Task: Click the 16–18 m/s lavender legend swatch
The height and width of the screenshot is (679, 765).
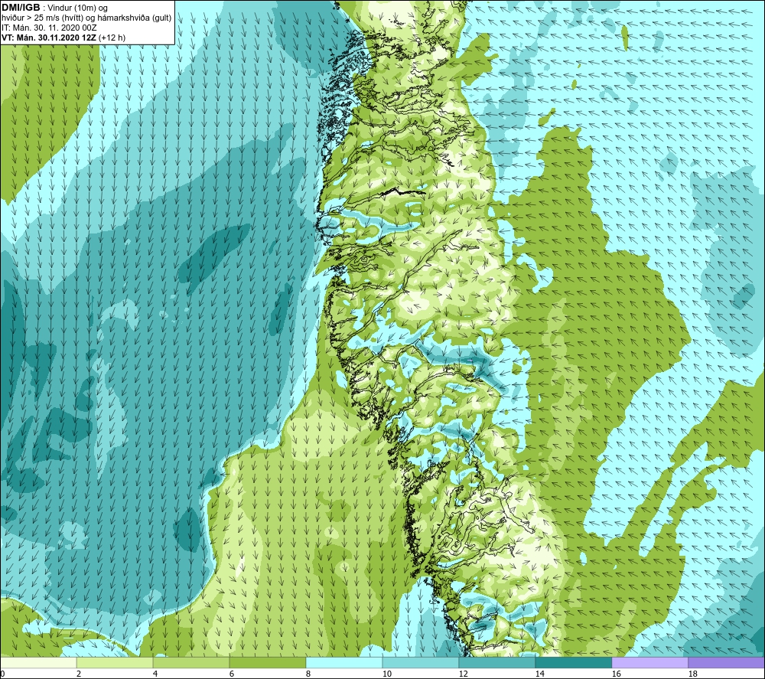Action: coord(649,662)
